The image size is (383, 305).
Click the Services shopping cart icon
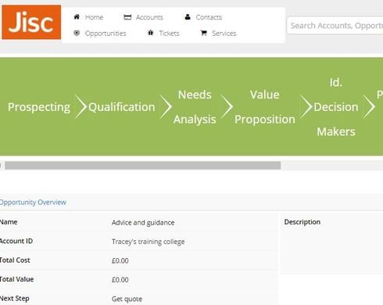pos(204,33)
